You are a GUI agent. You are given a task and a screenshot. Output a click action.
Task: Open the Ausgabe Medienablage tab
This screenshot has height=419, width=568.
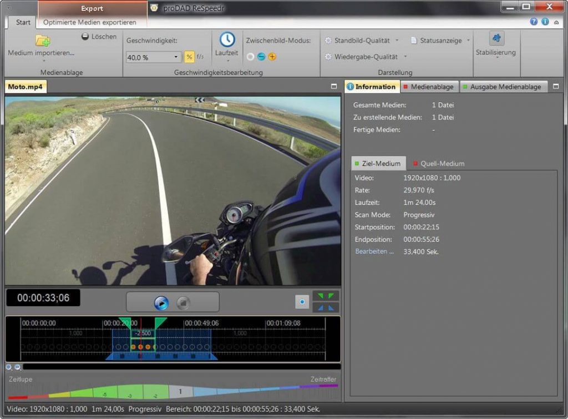[504, 87]
